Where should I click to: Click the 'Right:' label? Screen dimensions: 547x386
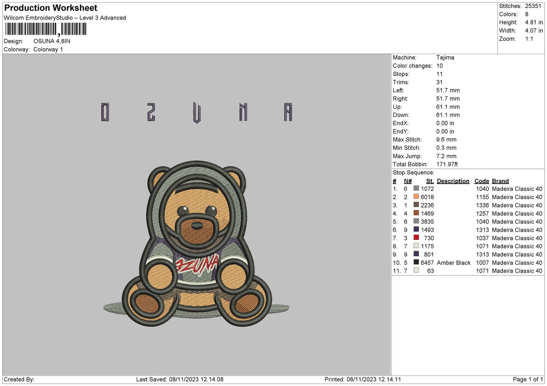pyautogui.click(x=401, y=99)
